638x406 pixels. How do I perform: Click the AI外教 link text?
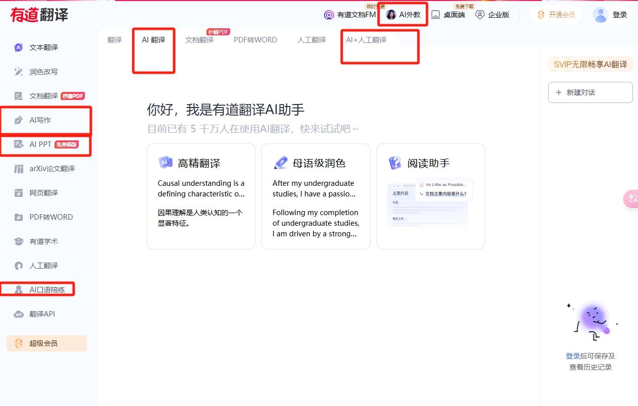(x=410, y=15)
